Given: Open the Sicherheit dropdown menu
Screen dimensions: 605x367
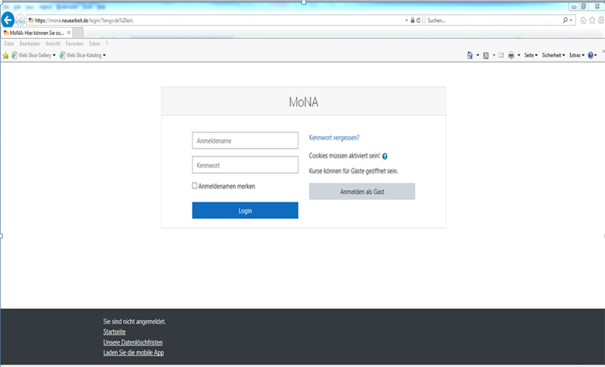Looking at the screenshot, I should (554, 55).
